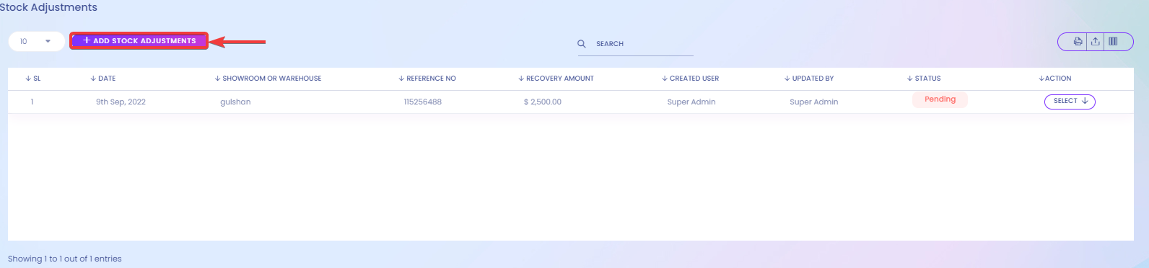
Task: Sort by Showroom or Warehouse column
Action: pyautogui.click(x=268, y=79)
